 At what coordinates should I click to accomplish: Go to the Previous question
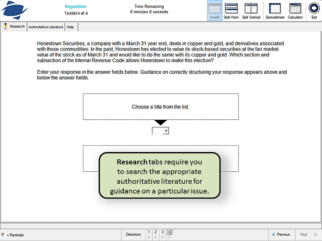pyautogui.click(x=282, y=234)
